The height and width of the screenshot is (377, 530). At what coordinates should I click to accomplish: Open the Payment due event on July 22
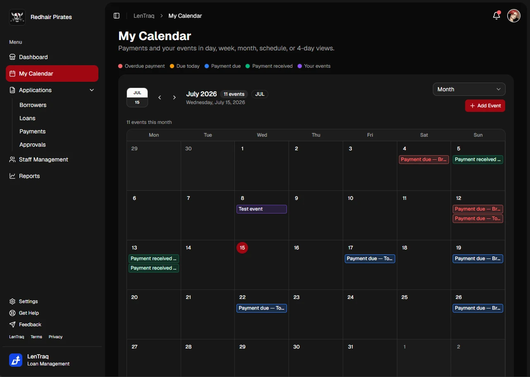click(262, 308)
